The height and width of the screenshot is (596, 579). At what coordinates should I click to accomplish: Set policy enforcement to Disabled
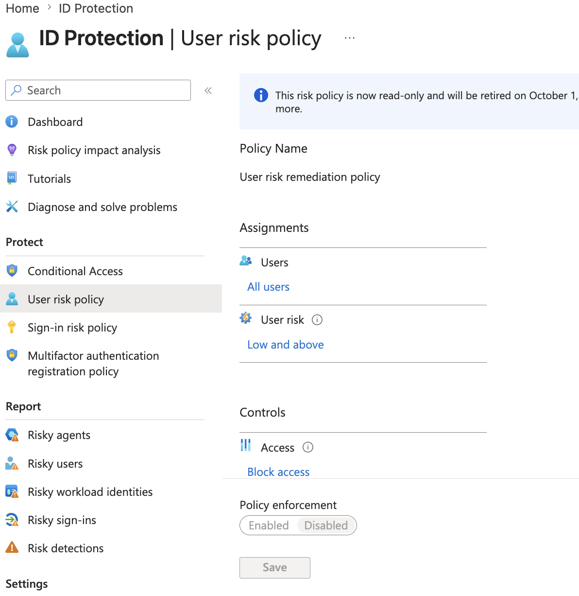(x=326, y=526)
